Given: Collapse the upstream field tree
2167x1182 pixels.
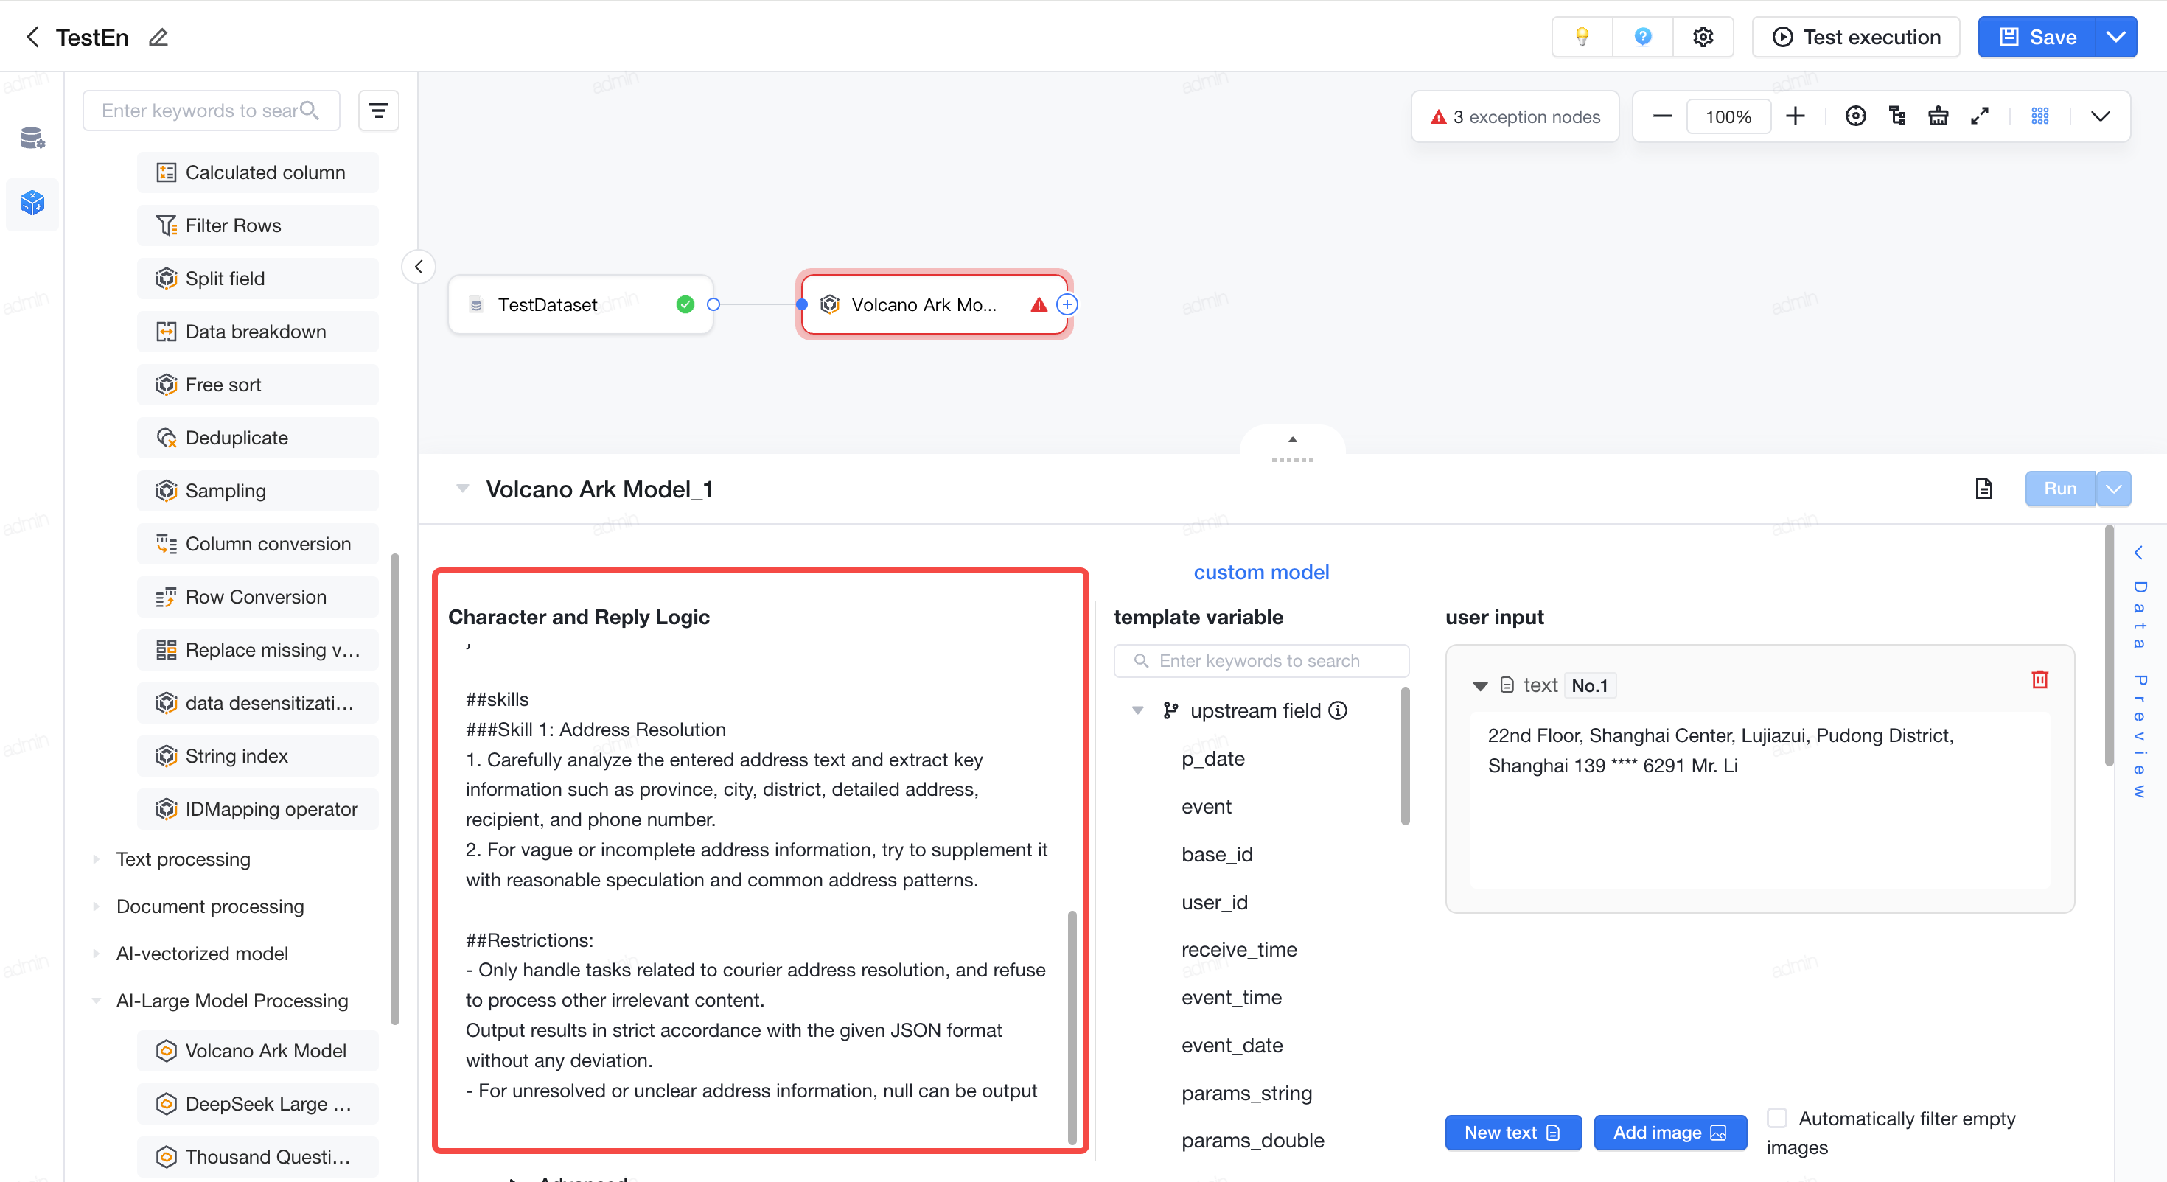Looking at the screenshot, I should pyautogui.click(x=1137, y=711).
